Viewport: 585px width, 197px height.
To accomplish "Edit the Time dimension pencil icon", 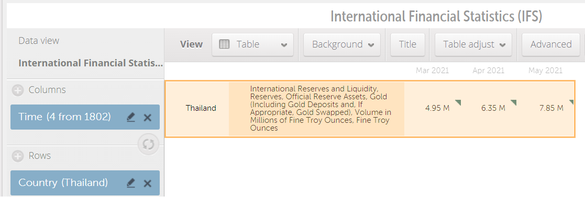I will (130, 118).
